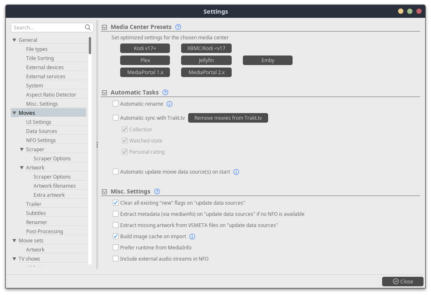Open the NFO Settings page
Screen dimensions: 431x295
(41, 140)
